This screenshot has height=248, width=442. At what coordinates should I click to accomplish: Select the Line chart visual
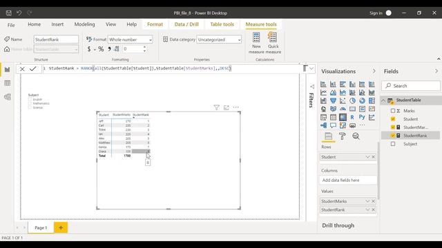coord(323,92)
